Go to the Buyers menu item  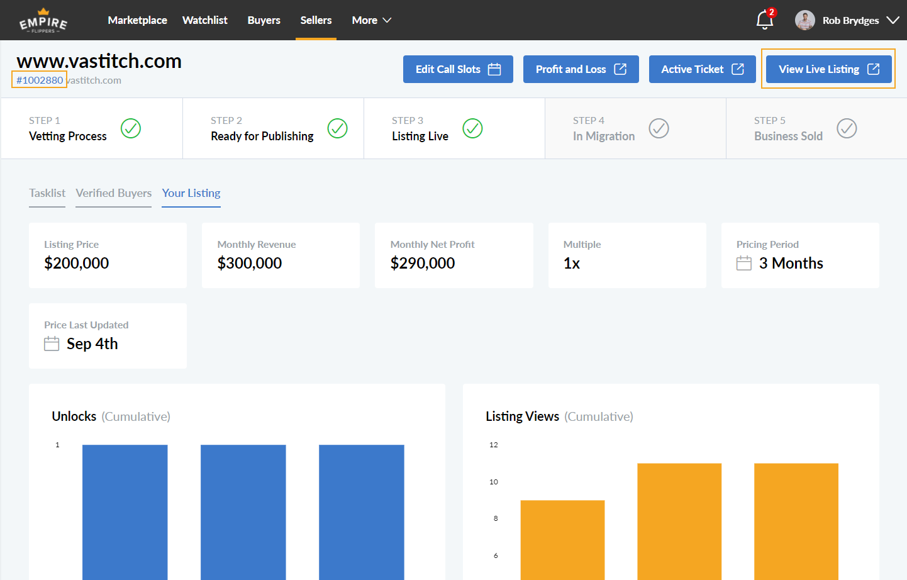point(264,20)
